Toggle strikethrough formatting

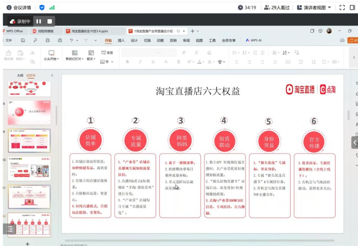[166, 62]
